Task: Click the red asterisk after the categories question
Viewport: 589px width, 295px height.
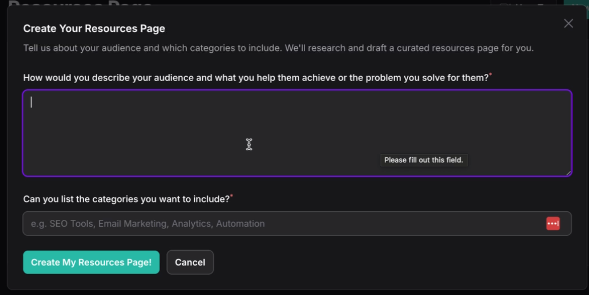Action: pyautogui.click(x=232, y=196)
